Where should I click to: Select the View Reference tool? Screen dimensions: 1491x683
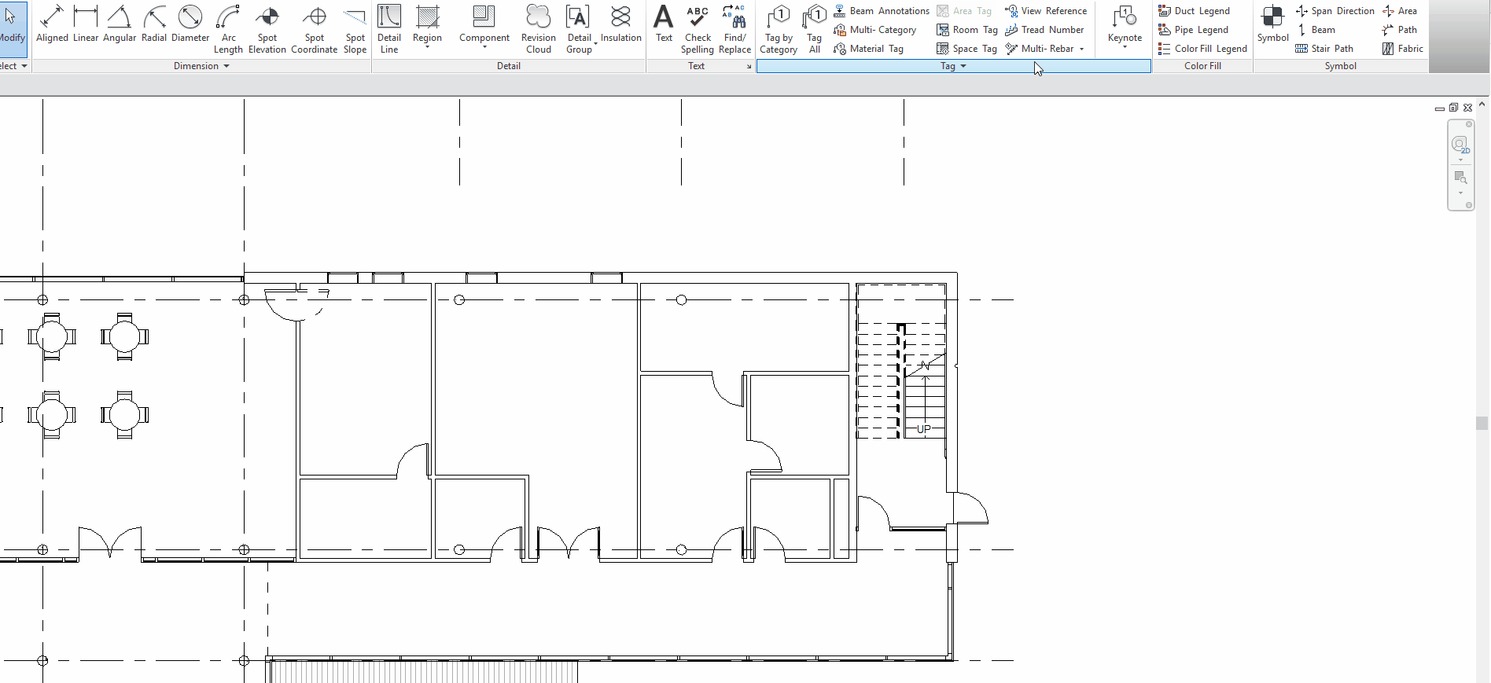1046,11
